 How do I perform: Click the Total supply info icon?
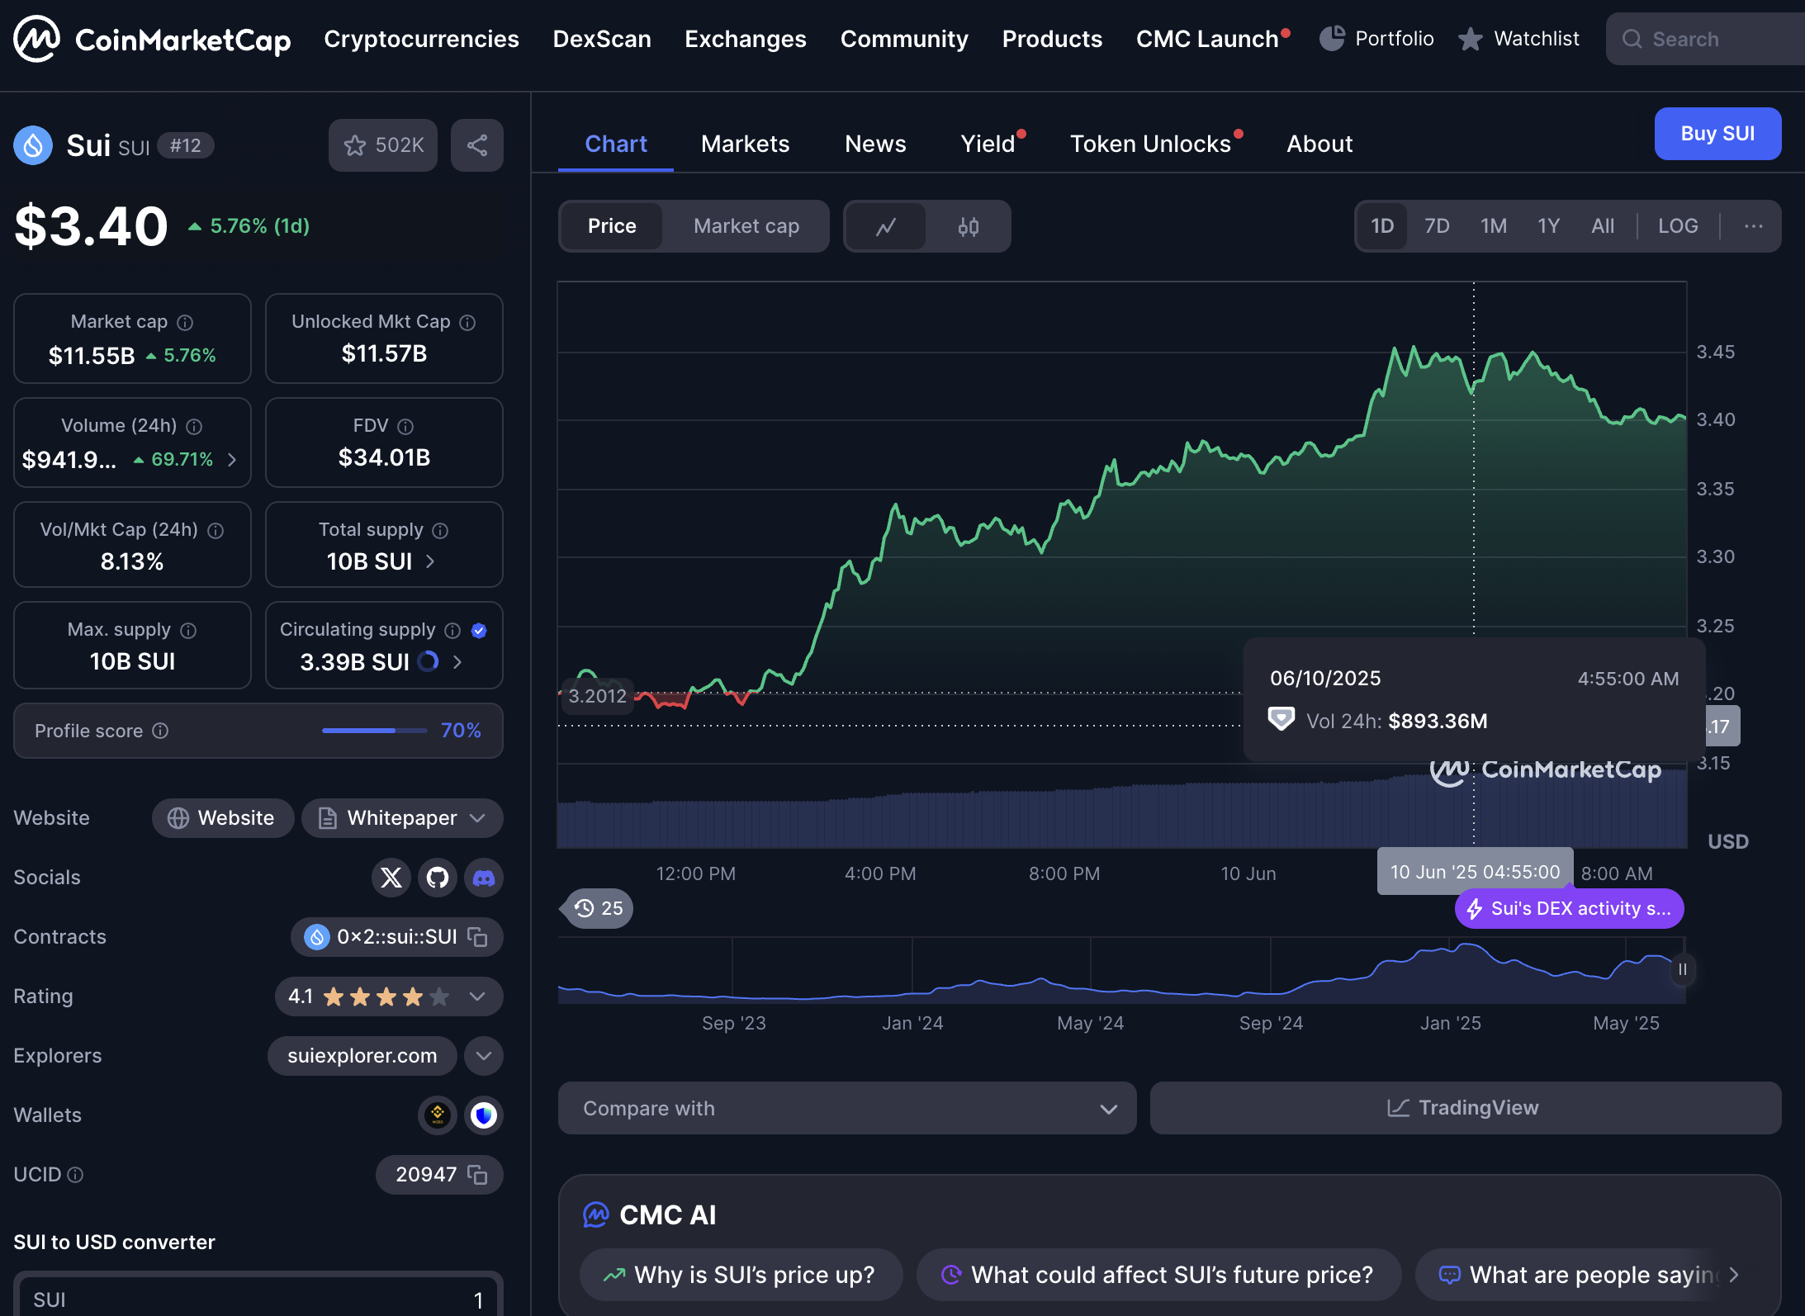point(440,531)
